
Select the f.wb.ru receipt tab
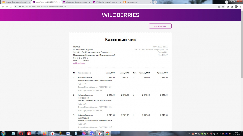[46, 2]
